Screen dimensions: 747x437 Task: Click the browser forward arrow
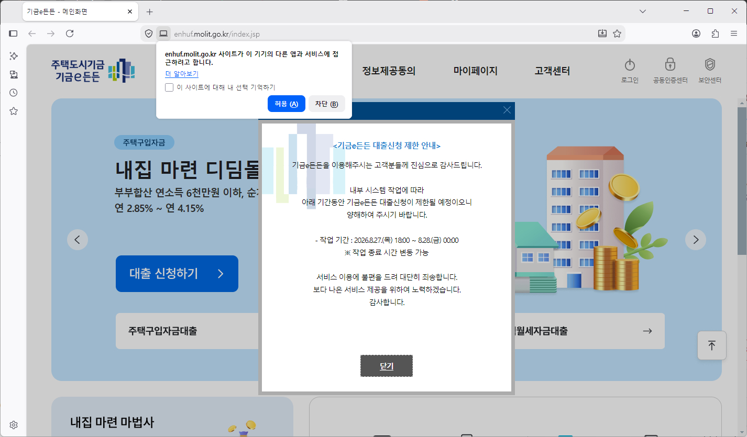point(51,33)
